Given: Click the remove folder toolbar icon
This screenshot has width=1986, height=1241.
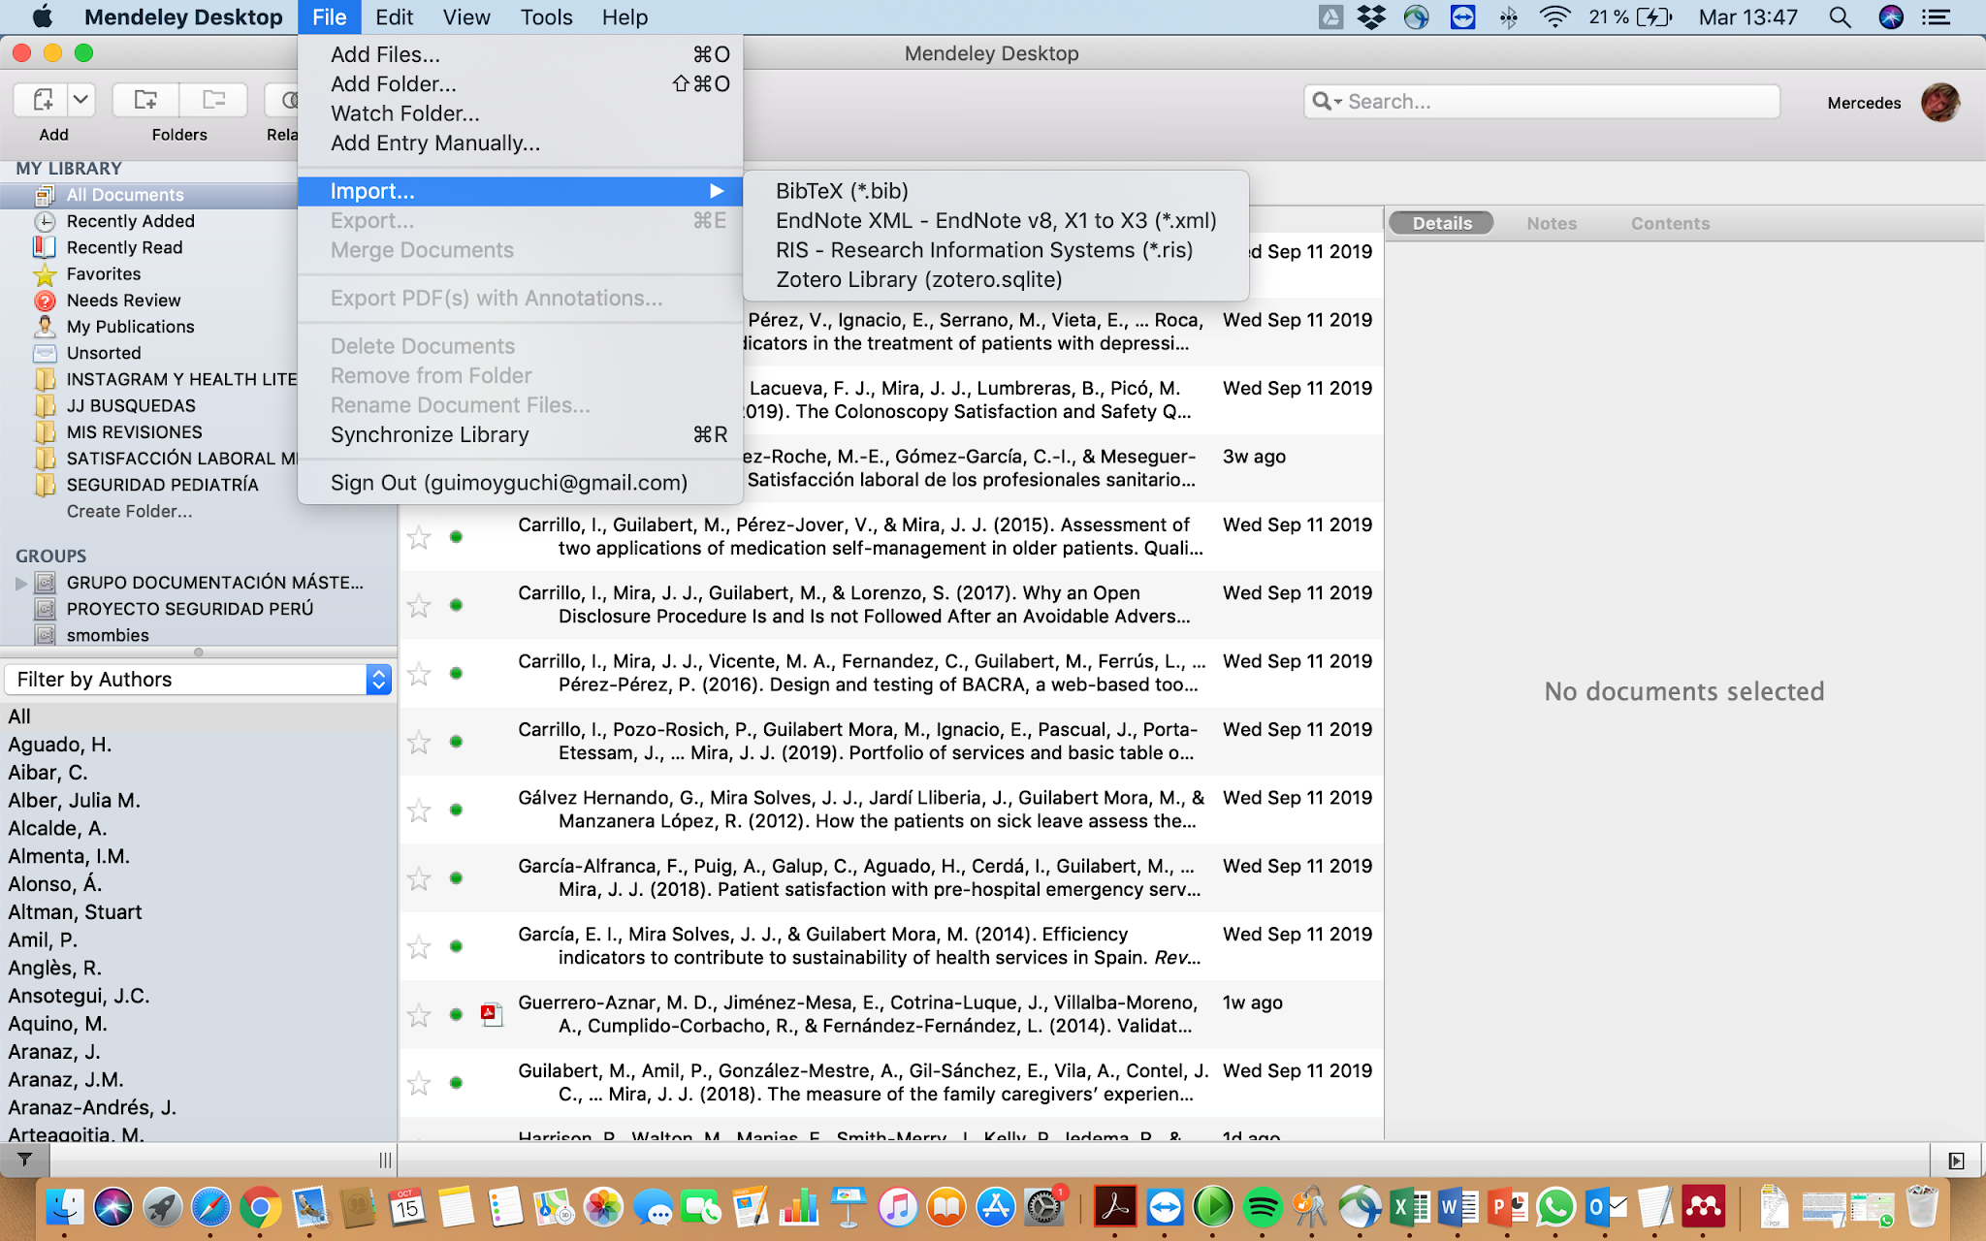Looking at the screenshot, I should pos(213,100).
